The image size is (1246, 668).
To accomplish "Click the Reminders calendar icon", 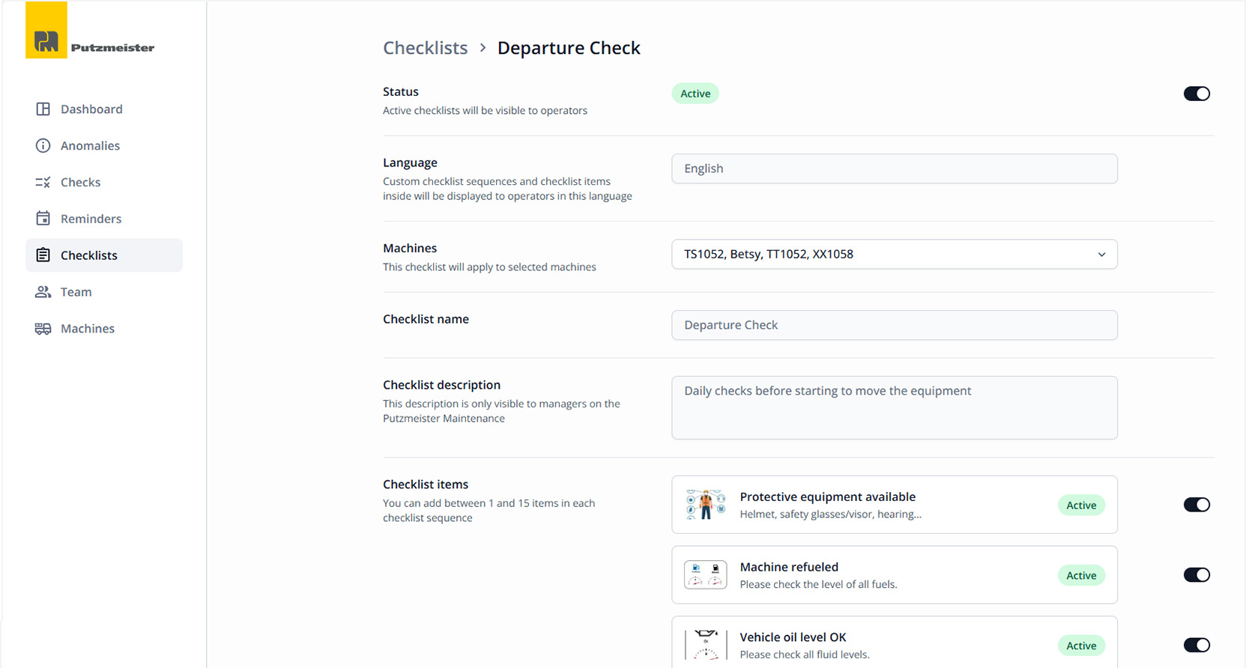I will click(x=43, y=219).
